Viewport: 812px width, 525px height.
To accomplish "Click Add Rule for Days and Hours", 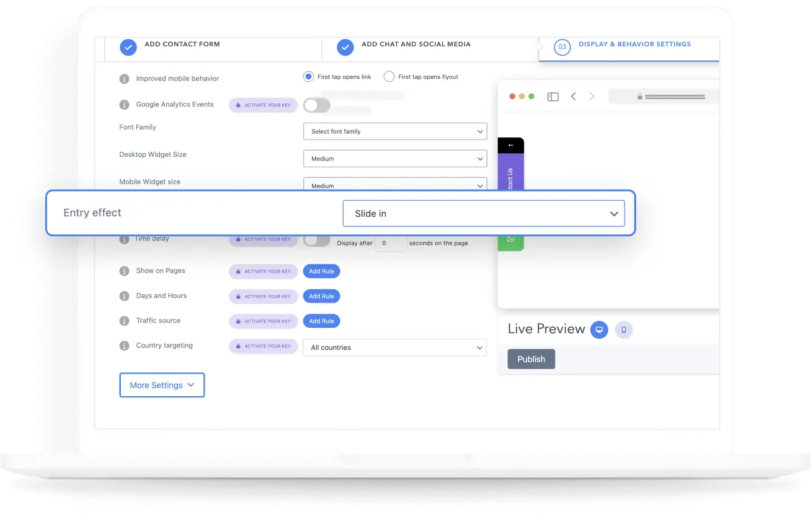I will click(321, 296).
